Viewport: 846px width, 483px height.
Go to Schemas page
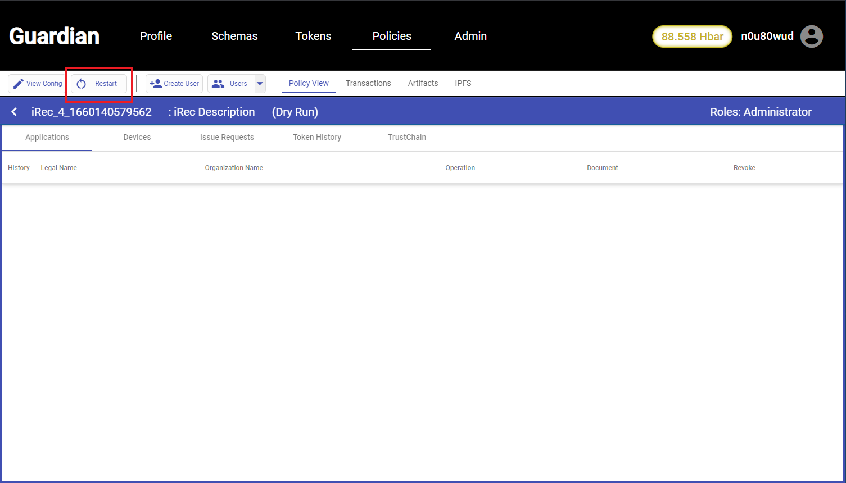pyautogui.click(x=234, y=36)
